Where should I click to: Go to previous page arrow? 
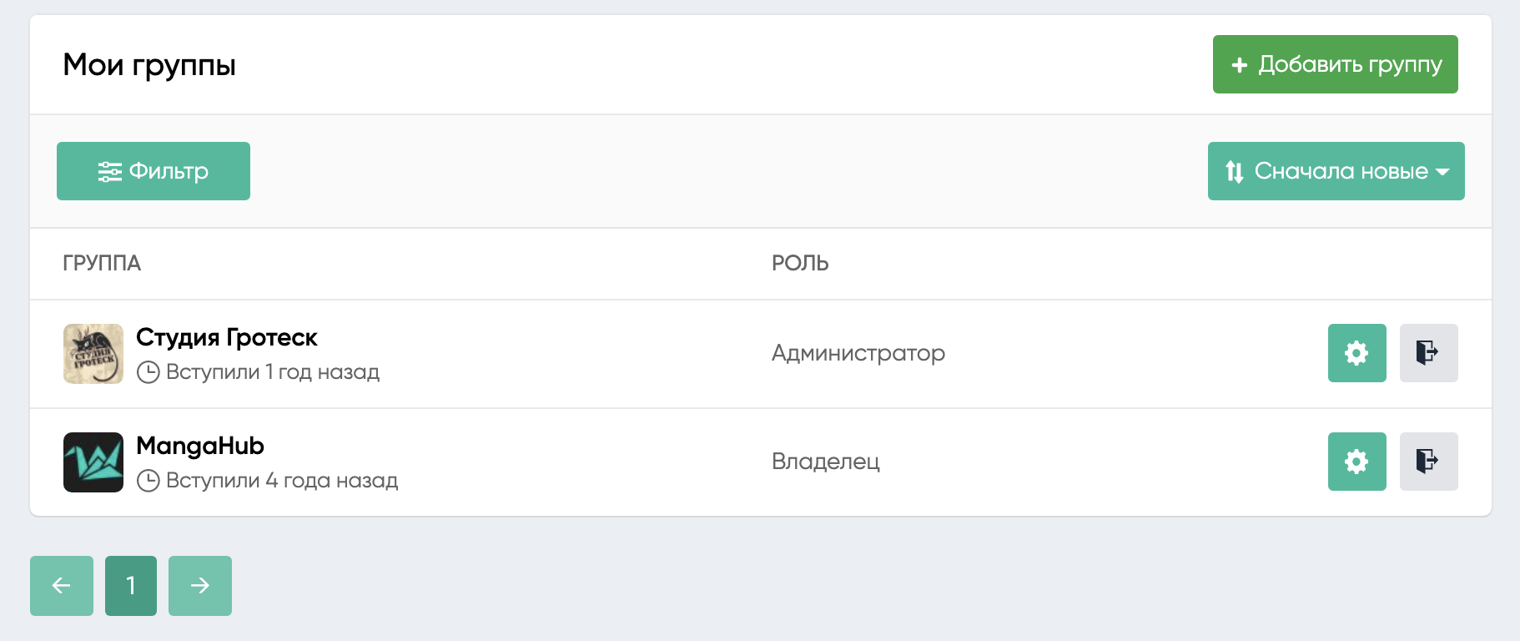(x=62, y=586)
